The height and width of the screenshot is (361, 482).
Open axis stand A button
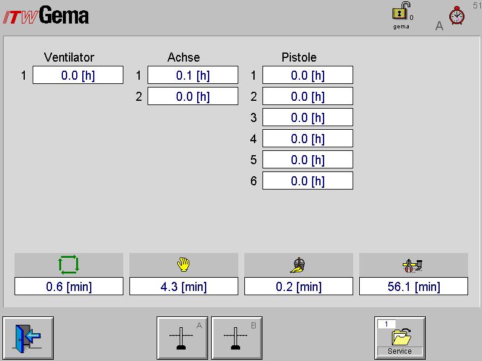coord(182,338)
